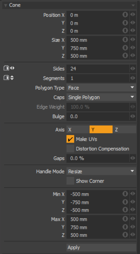Click the keyframe circle icon for Position X
The width and height of the screenshot is (140, 254).
(x=125, y=15)
